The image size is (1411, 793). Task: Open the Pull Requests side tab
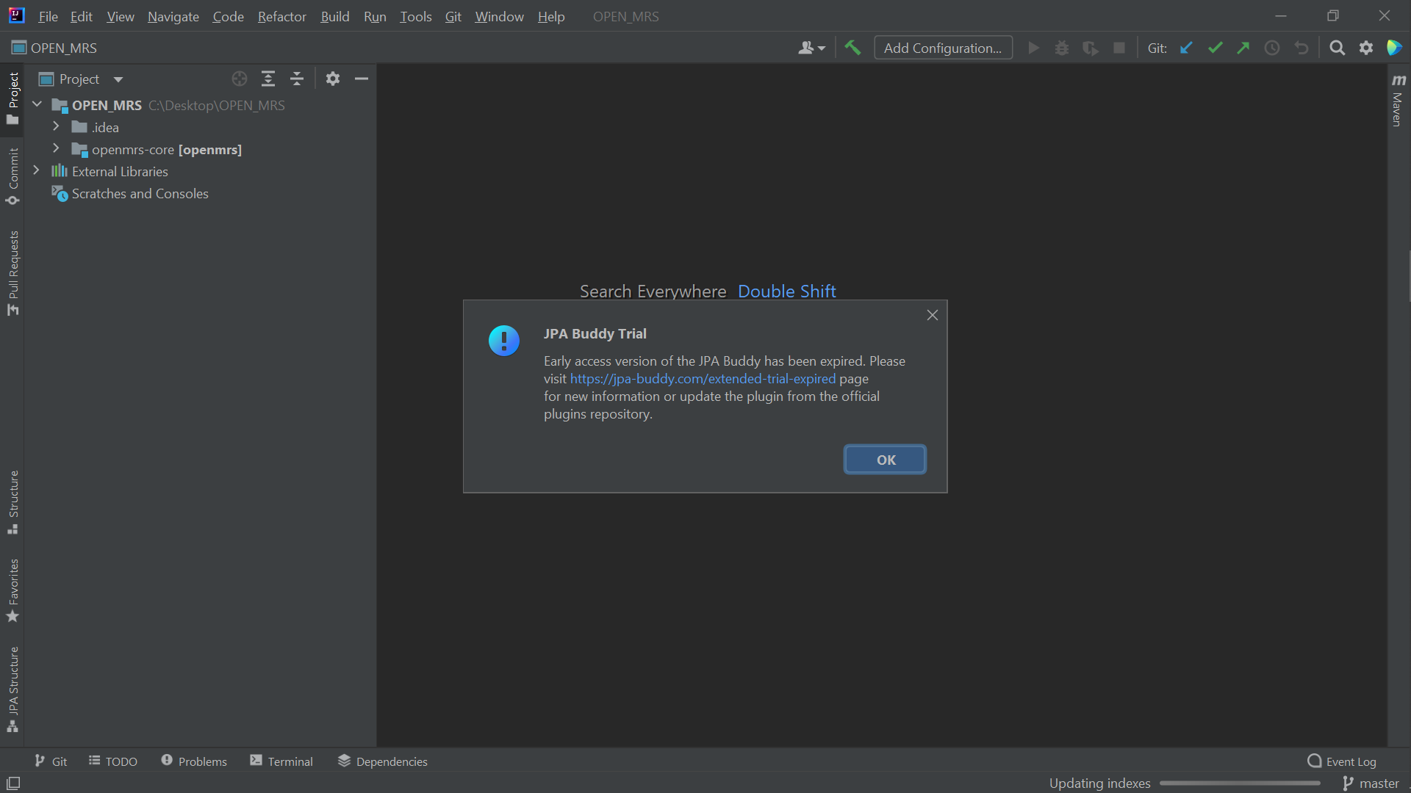(x=12, y=273)
